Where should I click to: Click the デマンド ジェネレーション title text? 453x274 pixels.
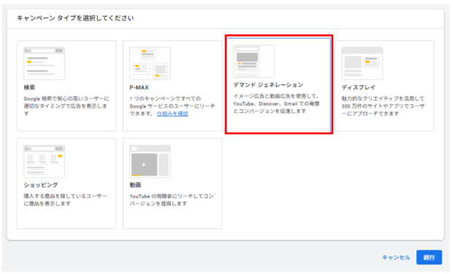point(268,85)
